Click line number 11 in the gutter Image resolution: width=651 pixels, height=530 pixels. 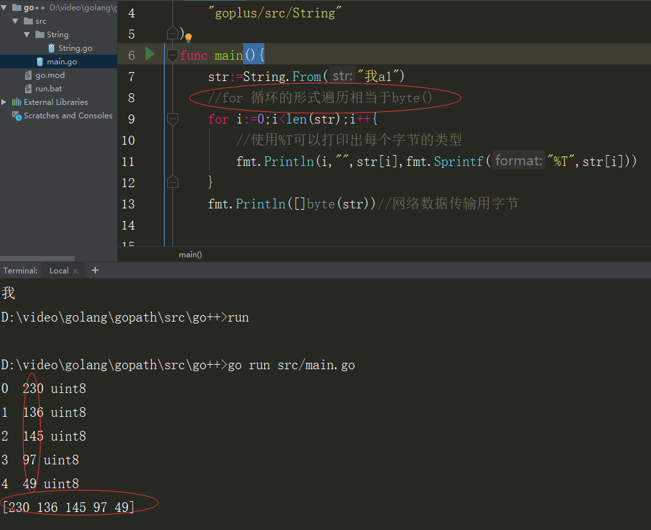[128, 161]
